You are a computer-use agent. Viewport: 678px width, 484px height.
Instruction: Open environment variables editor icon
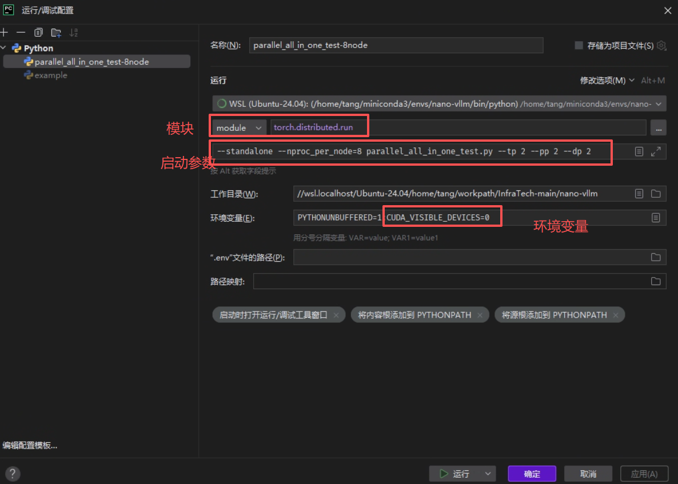[656, 218]
